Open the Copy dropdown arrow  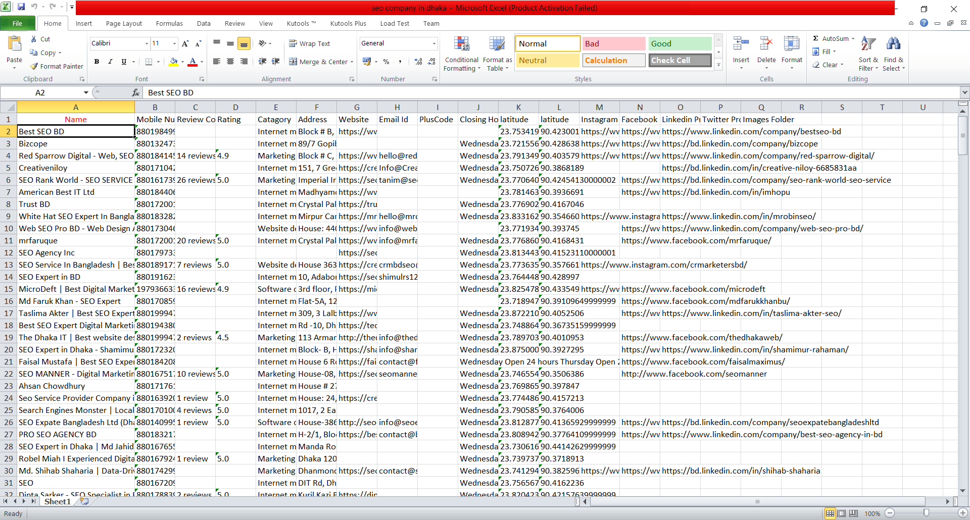point(60,53)
